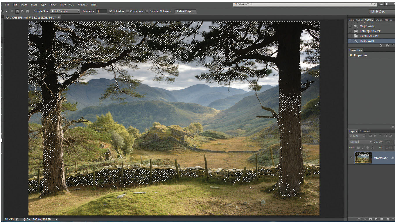Filter layers by type layers icon

pos(380,136)
